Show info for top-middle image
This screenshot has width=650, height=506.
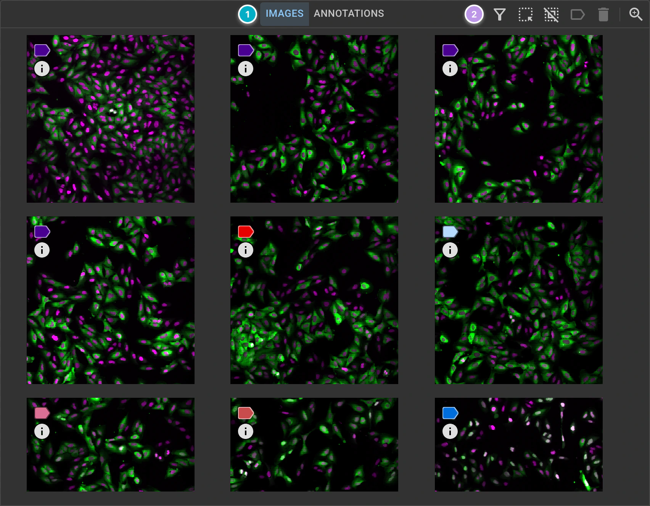(246, 69)
